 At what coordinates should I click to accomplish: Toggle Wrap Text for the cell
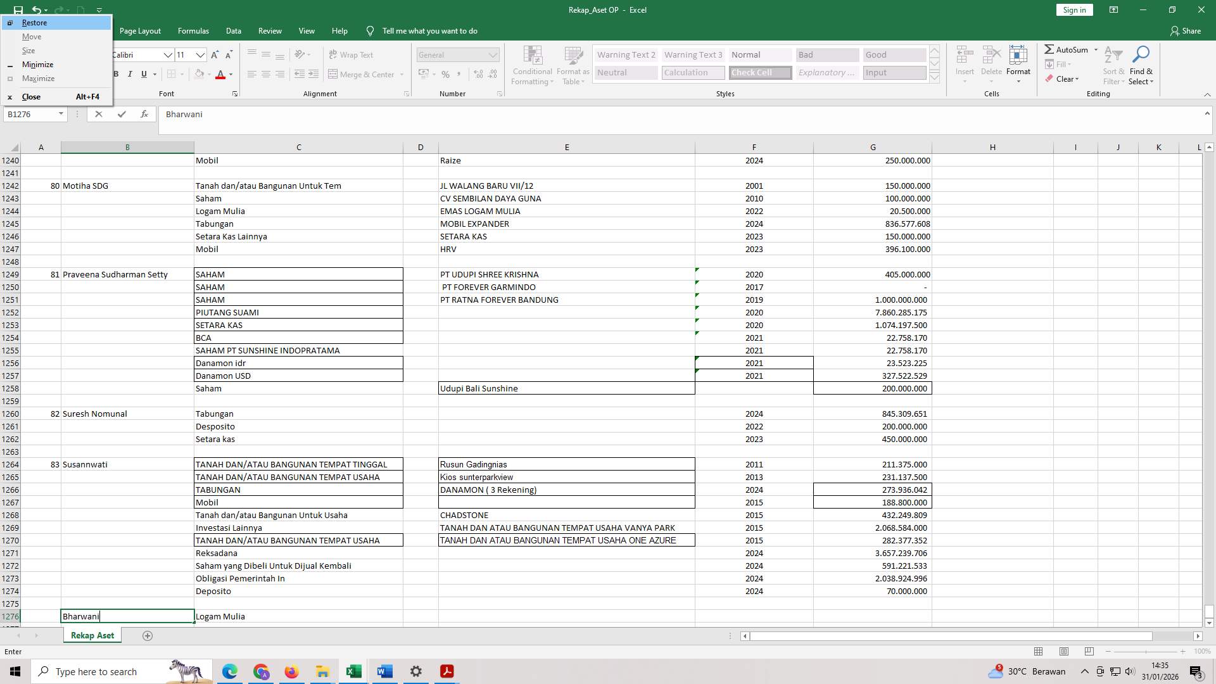tap(350, 54)
